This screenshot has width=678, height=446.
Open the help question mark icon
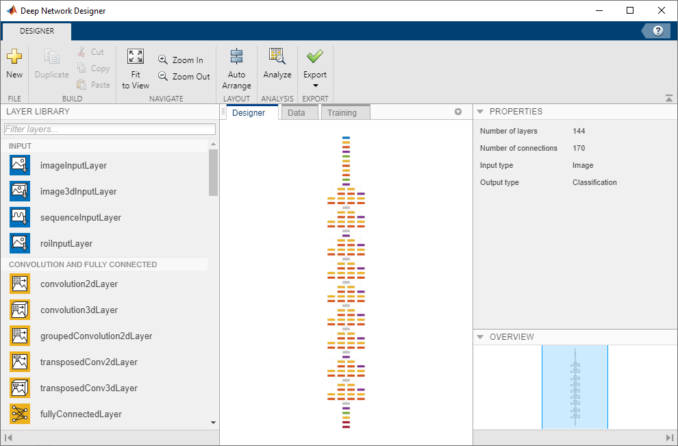657,31
